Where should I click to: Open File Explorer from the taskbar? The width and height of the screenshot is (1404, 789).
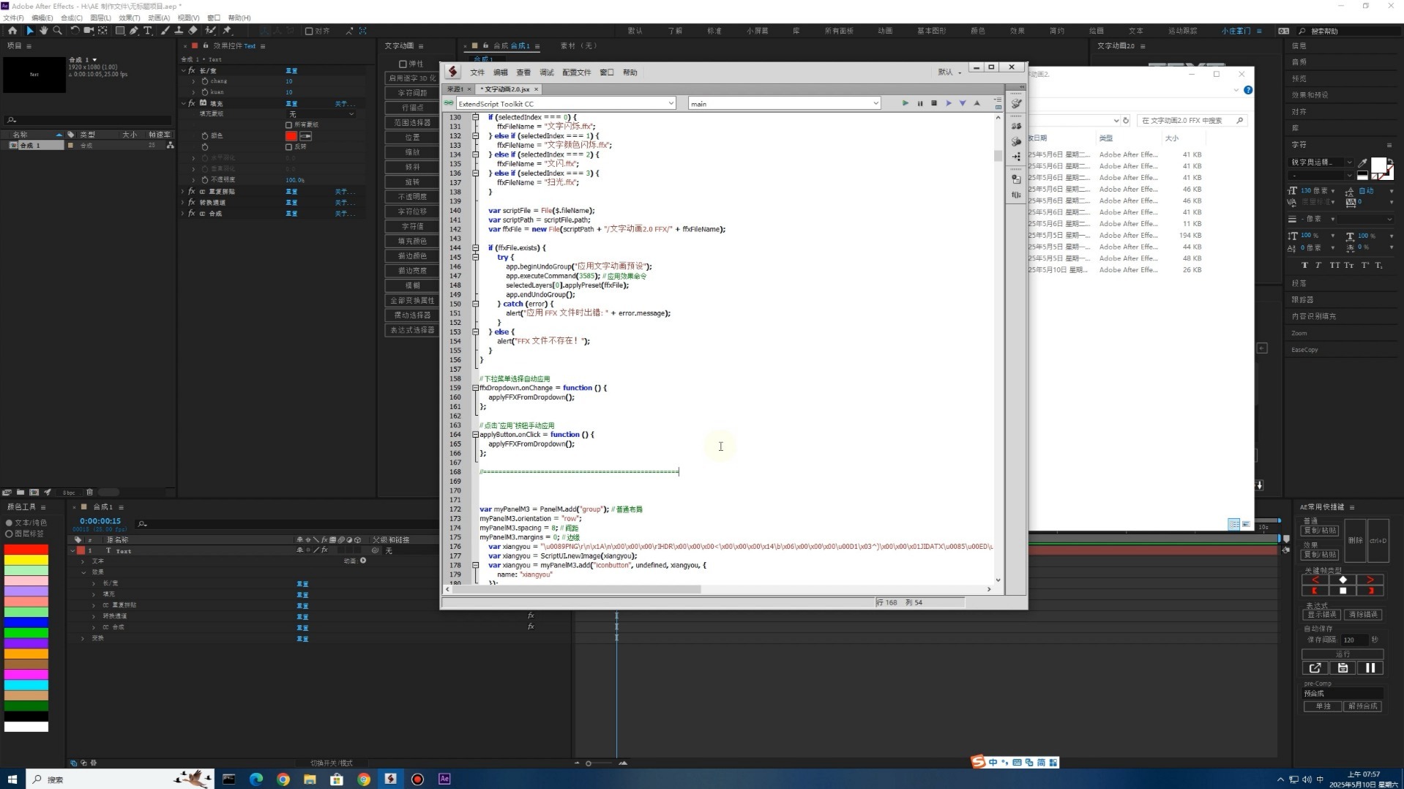pos(310,779)
